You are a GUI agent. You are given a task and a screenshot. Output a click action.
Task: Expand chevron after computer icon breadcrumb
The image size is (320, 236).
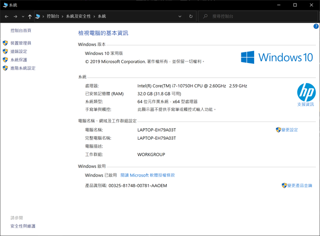[x=43, y=16]
